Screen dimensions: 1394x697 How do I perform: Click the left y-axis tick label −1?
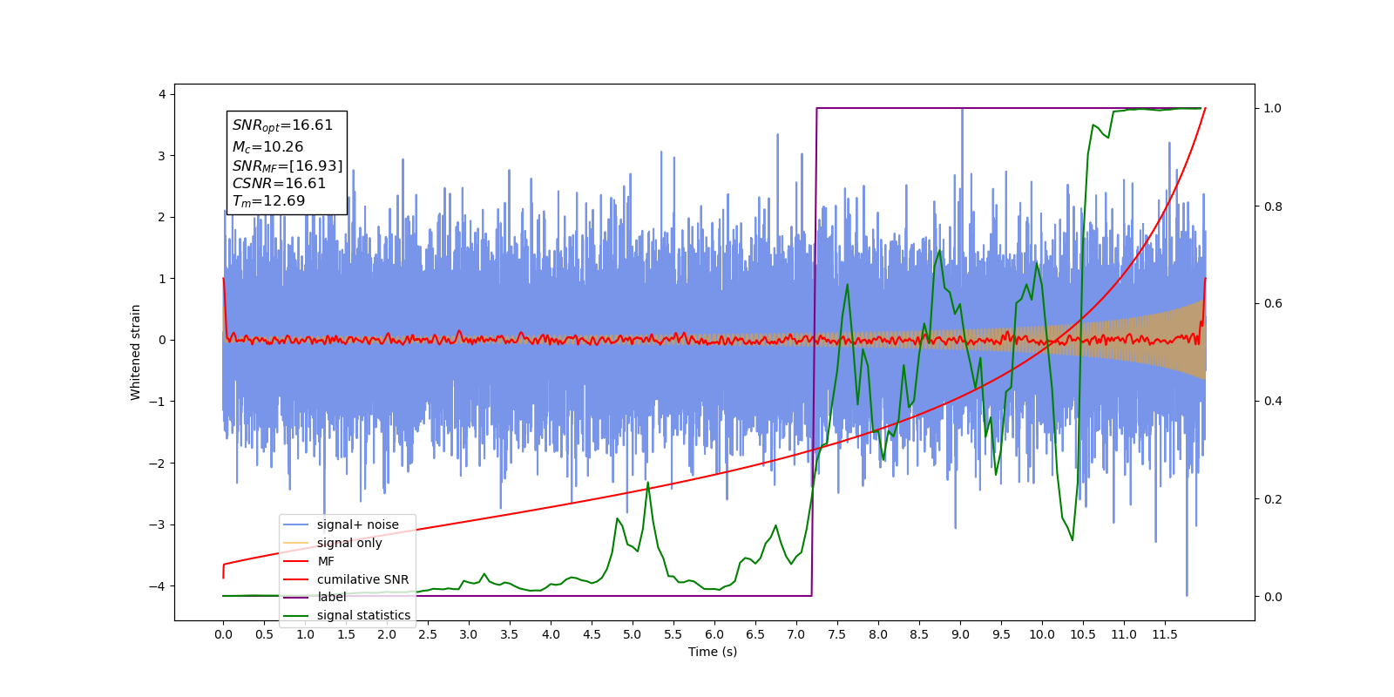[x=158, y=402]
